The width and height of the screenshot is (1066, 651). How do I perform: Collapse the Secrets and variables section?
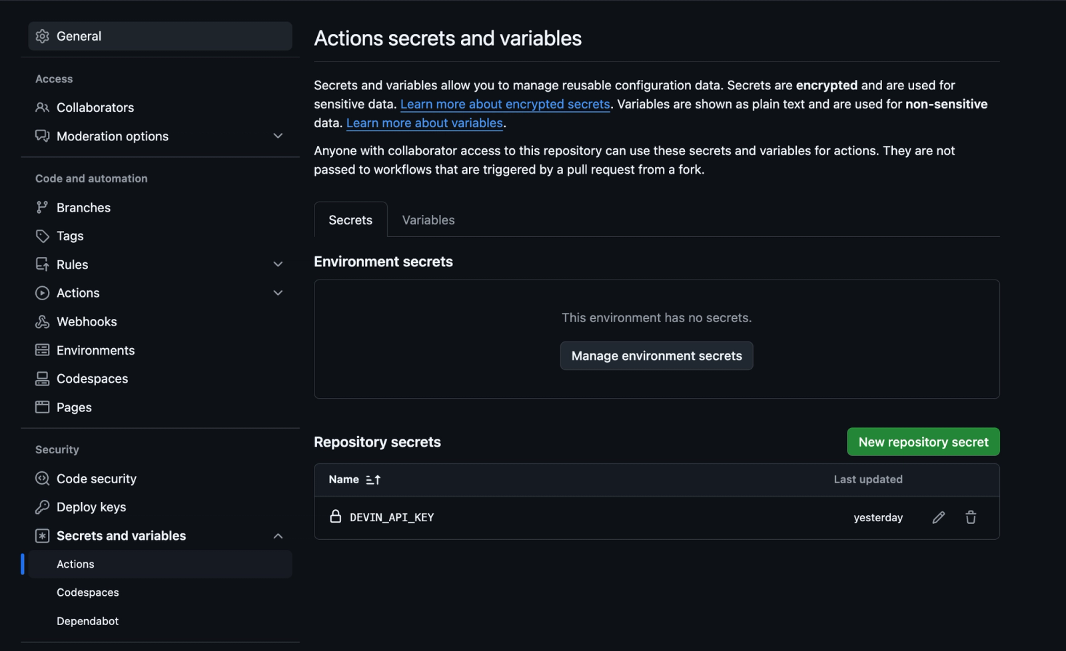pos(278,536)
